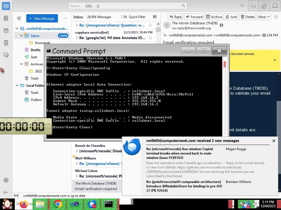Expand the google/tsl tf-data thread
The width and height of the screenshot is (281, 210).
coord(77,38)
